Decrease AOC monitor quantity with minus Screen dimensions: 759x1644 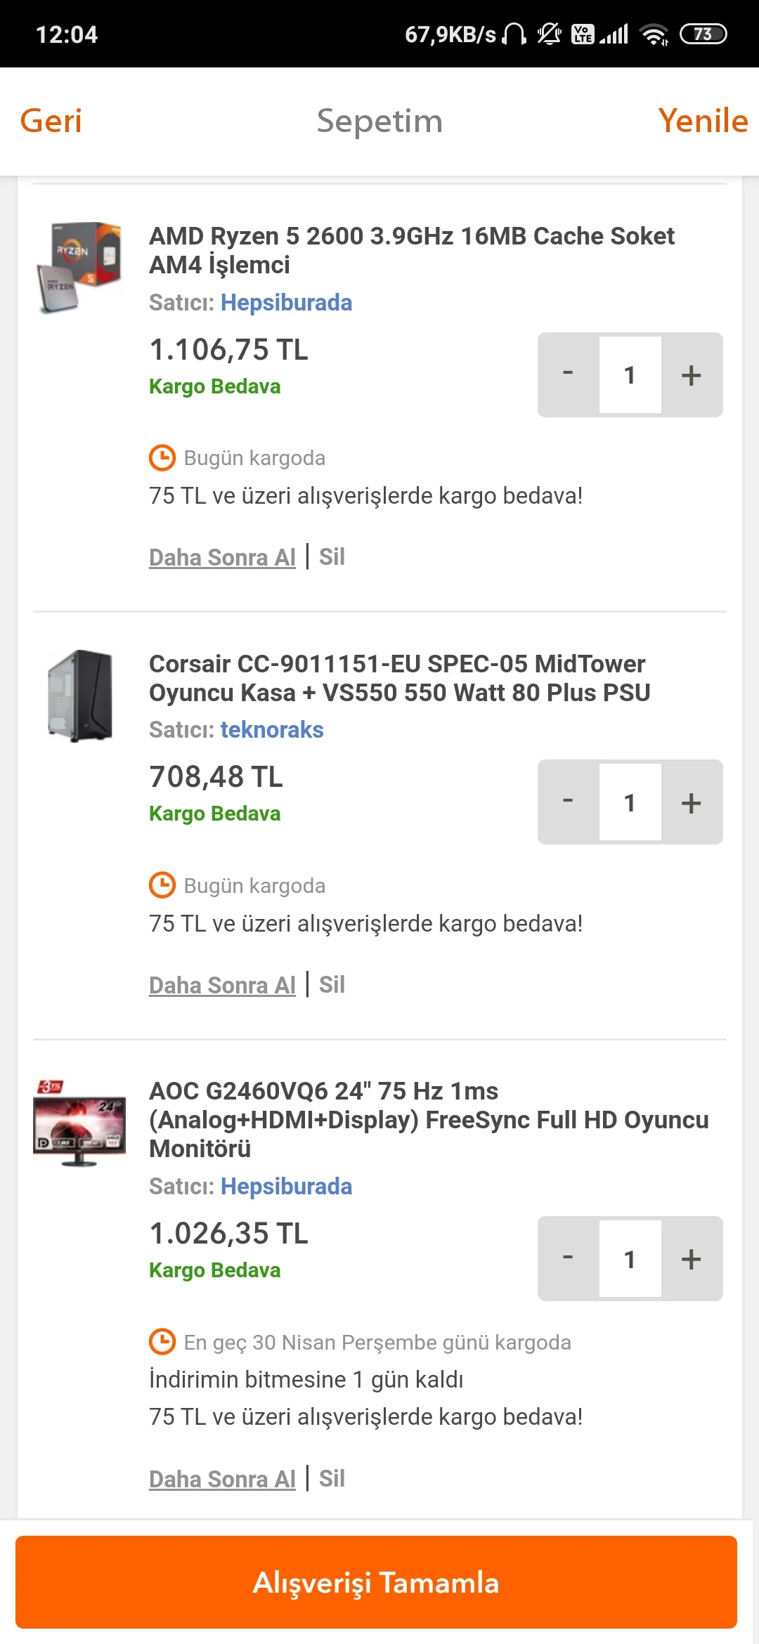point(568,1259)
